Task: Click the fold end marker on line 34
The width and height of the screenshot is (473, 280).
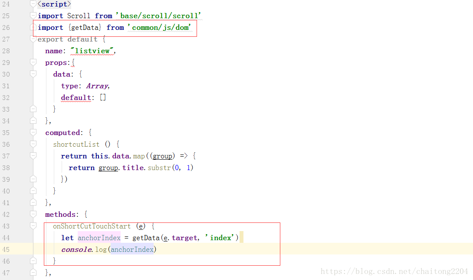Action: [33, 121]
